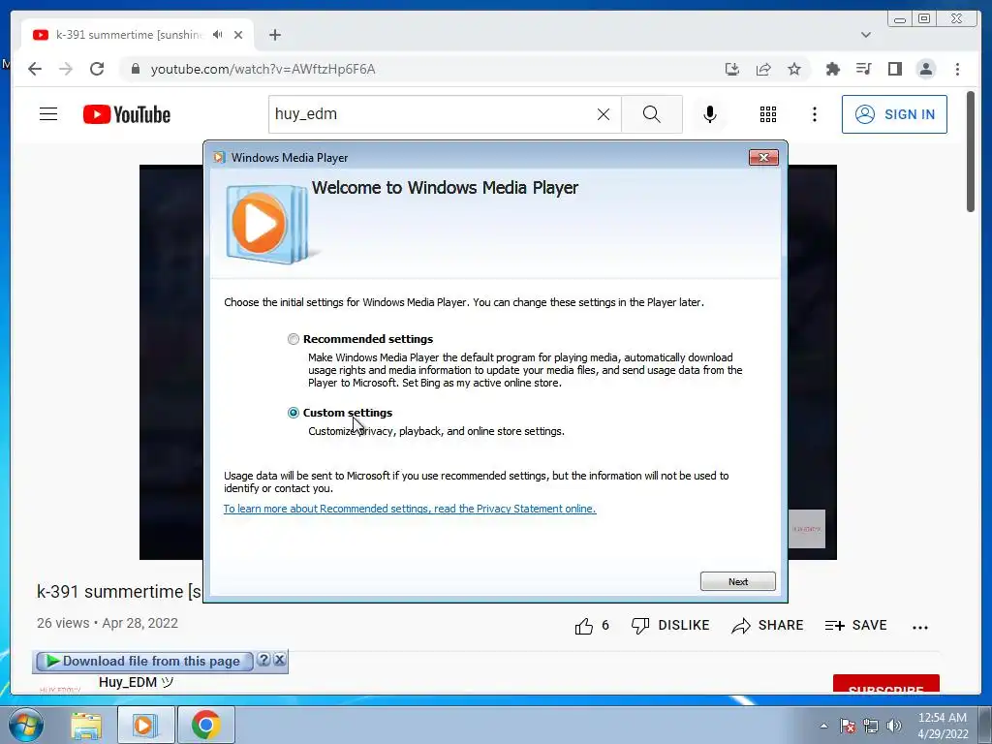992x744 pixels.
Task: Open the Windows Start menu
Action: point(25,725)
